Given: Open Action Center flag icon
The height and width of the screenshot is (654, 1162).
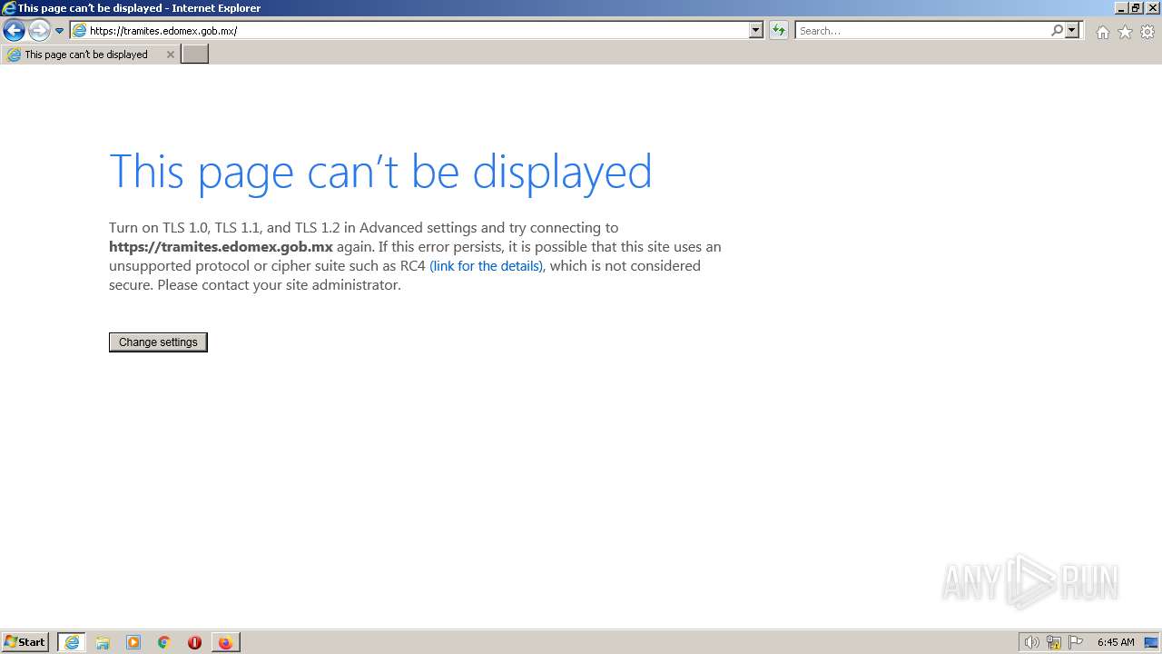Looking at the screenshot, I should click(1076, 642).
